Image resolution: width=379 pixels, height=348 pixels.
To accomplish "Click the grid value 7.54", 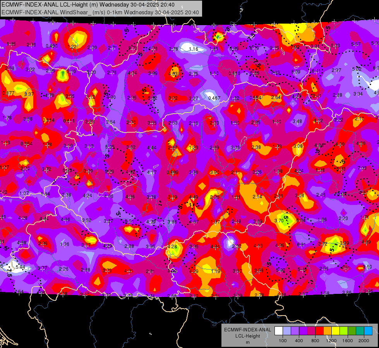I will 19,292.
